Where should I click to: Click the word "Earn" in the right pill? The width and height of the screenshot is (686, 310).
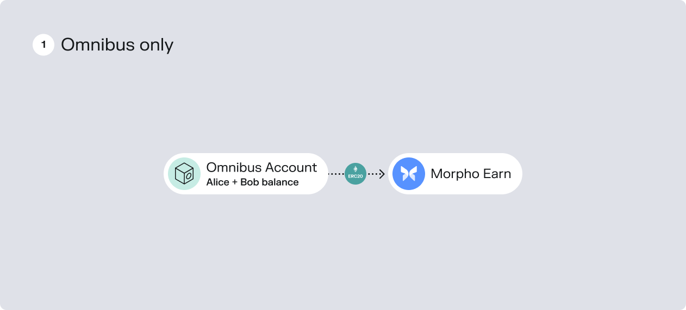click(x=497, y=174)
